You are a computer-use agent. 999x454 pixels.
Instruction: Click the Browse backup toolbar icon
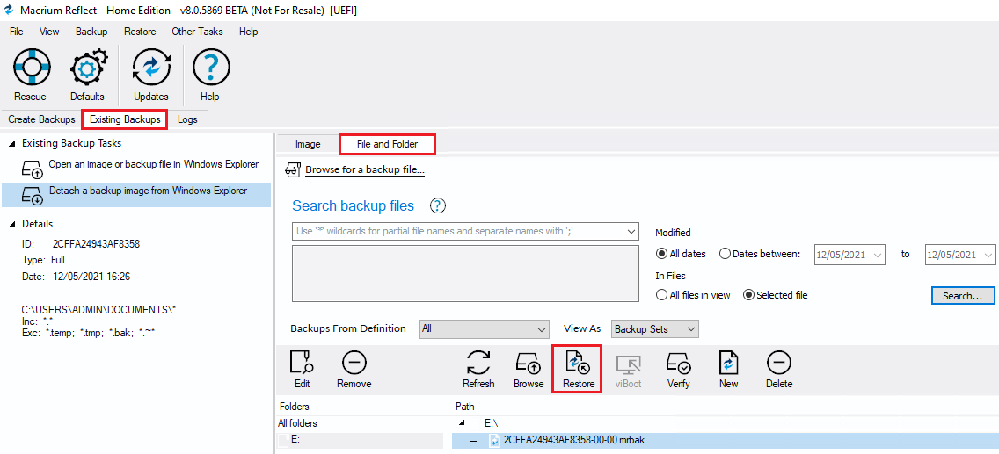click(x=529, y=364)
